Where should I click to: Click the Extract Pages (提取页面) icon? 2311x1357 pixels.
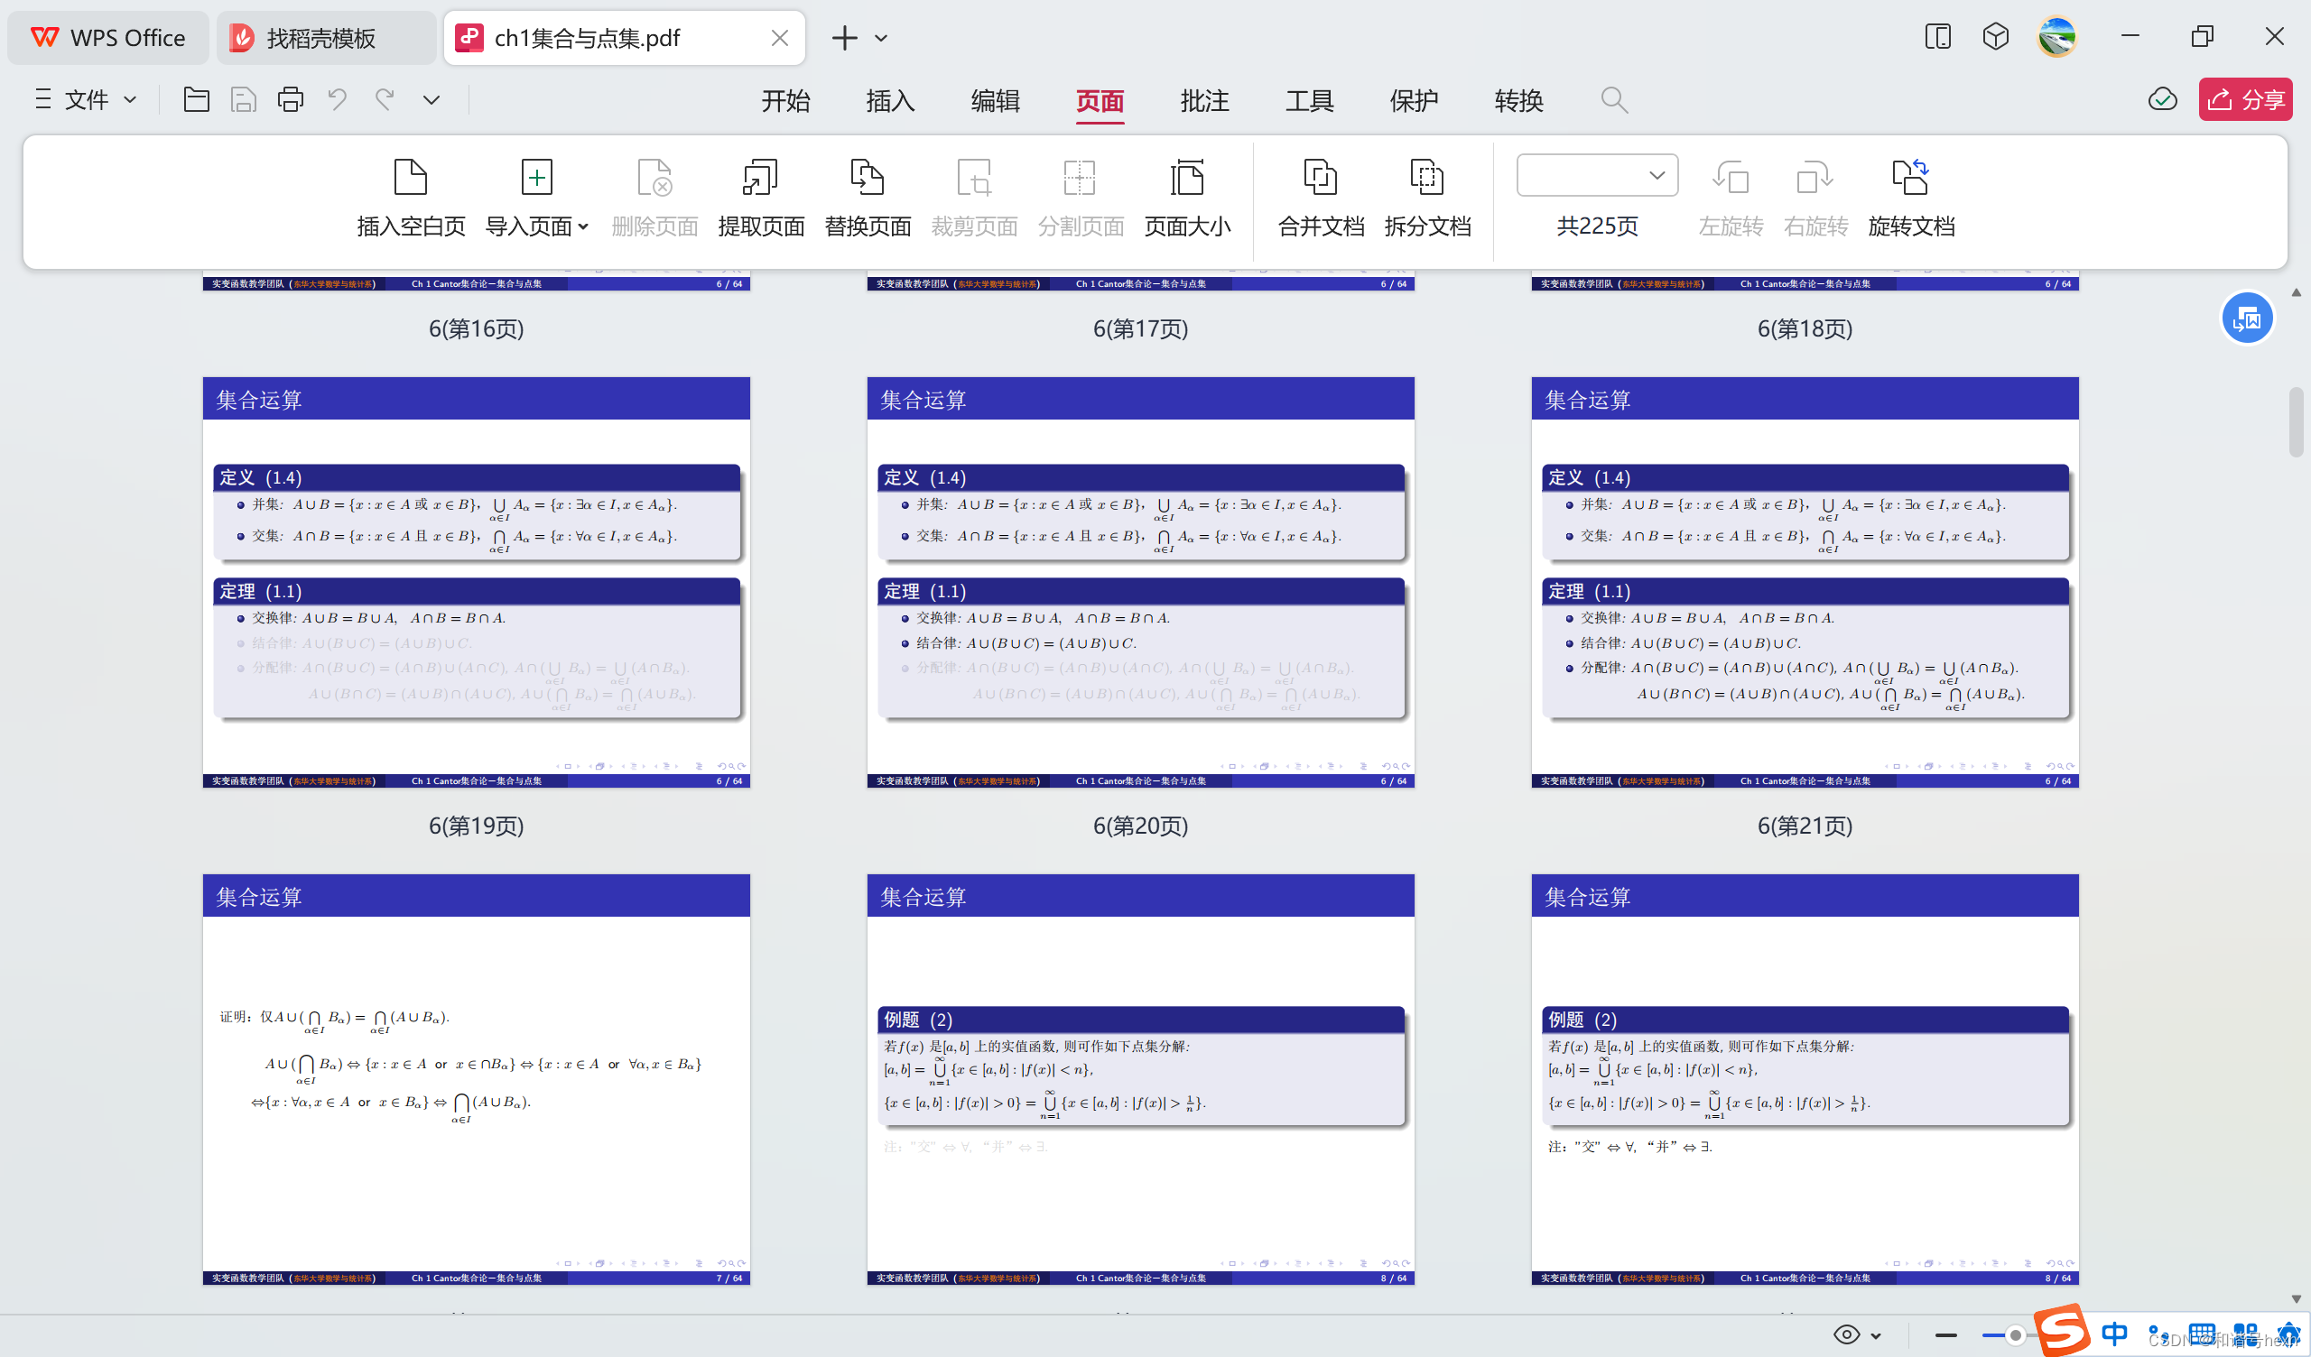pos(760,177)
